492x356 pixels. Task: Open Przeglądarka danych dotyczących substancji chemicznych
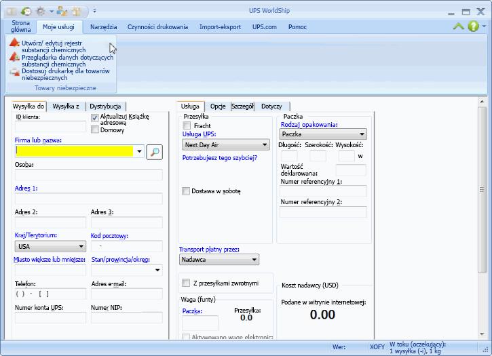62,60
